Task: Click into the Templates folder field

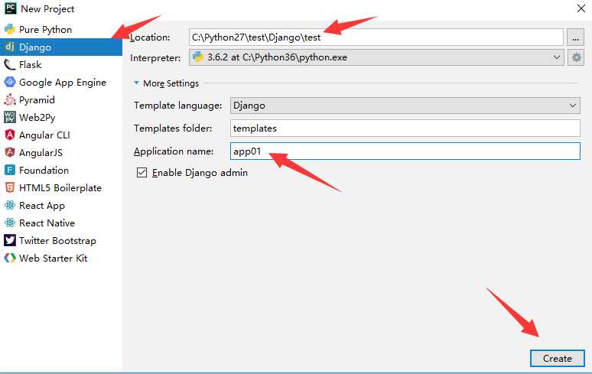Action: pyautogui.click(x=405, y=128)
